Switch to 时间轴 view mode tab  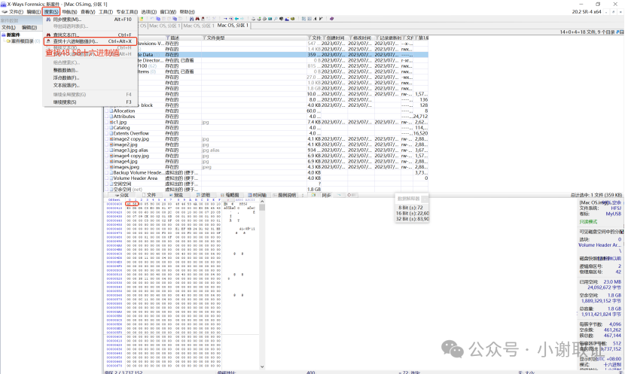257,195
